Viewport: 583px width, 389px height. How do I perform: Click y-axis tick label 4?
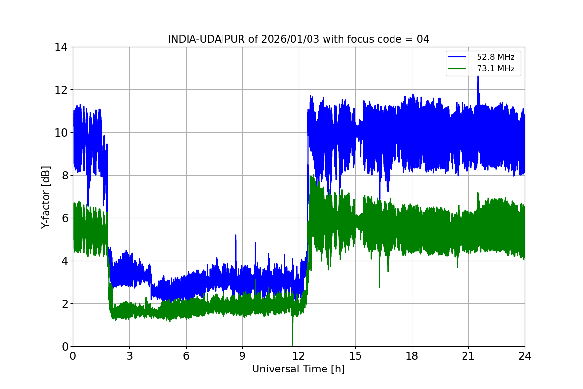(64, 261)
